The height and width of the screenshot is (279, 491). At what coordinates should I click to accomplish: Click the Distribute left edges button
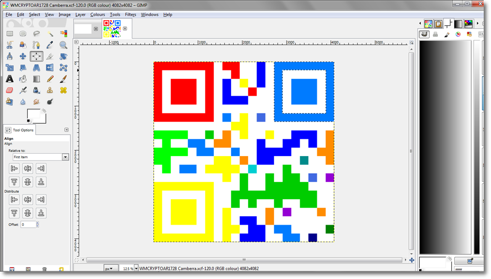pyautogui.click(x=14, y=199)
